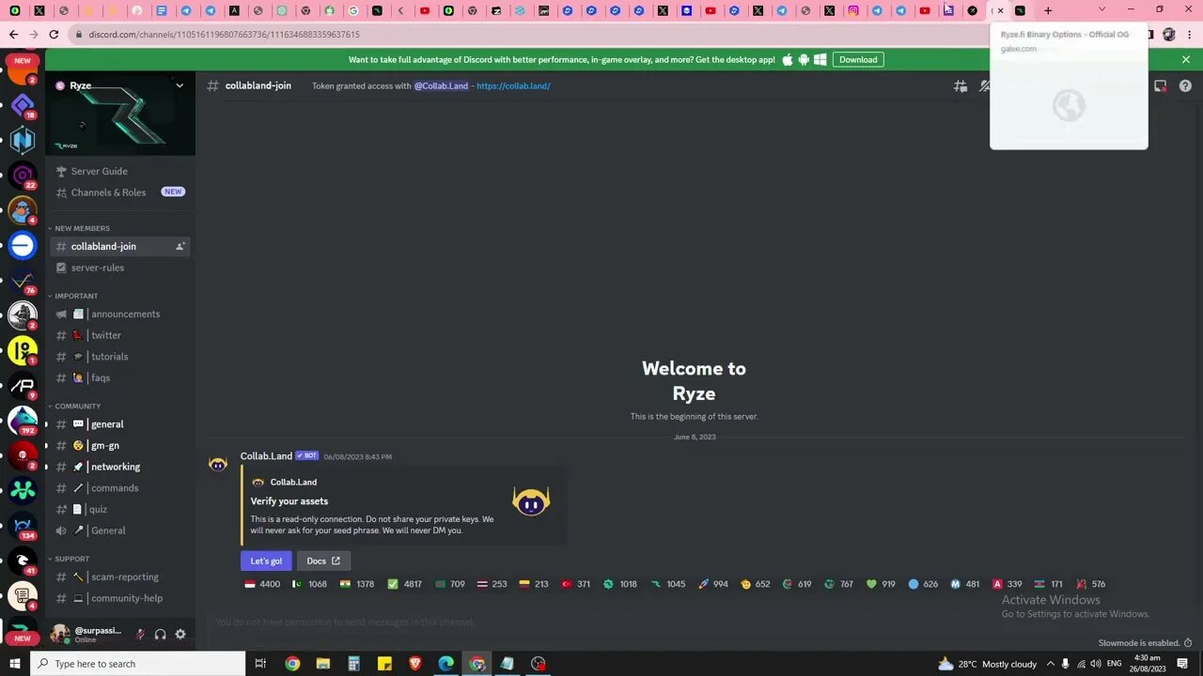
Task: Toggle the rocket reaction 994
Action: click(713, 584)
